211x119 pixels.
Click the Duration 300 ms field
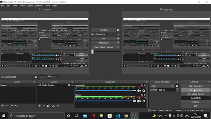167,90
